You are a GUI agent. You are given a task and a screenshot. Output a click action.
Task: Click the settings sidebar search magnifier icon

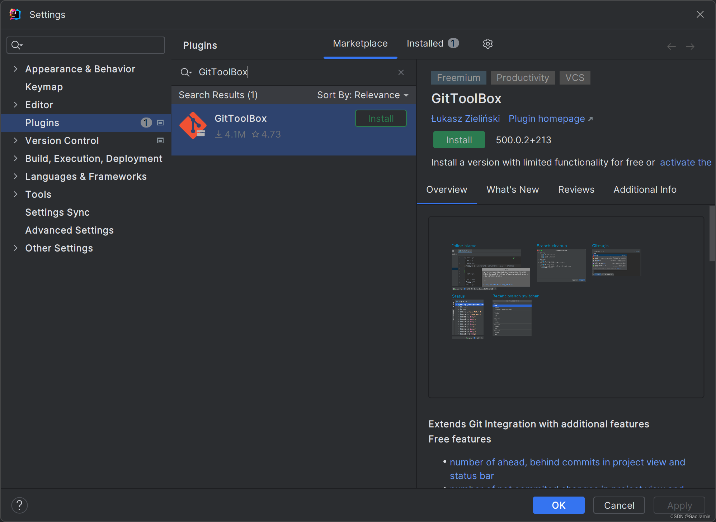pos(16,45)
